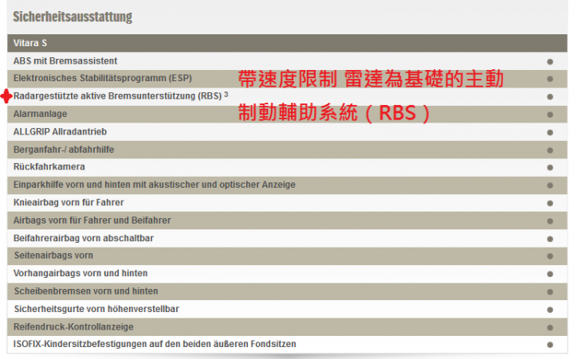Click 'Einparkhilfe vorn und hinten' row text
The height and width of the screenshot is (359, 574).
click(155, 185)
